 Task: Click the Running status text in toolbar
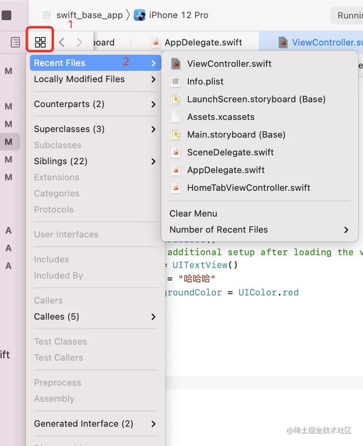point(350,15)
